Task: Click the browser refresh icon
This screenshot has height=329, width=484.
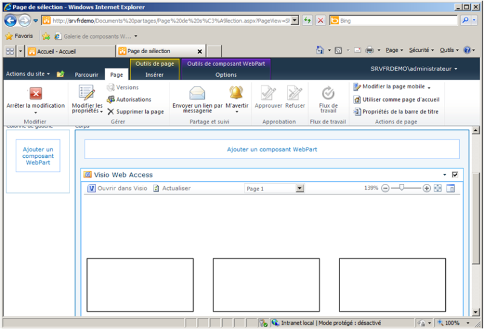Action: click(x=307, y=21)
